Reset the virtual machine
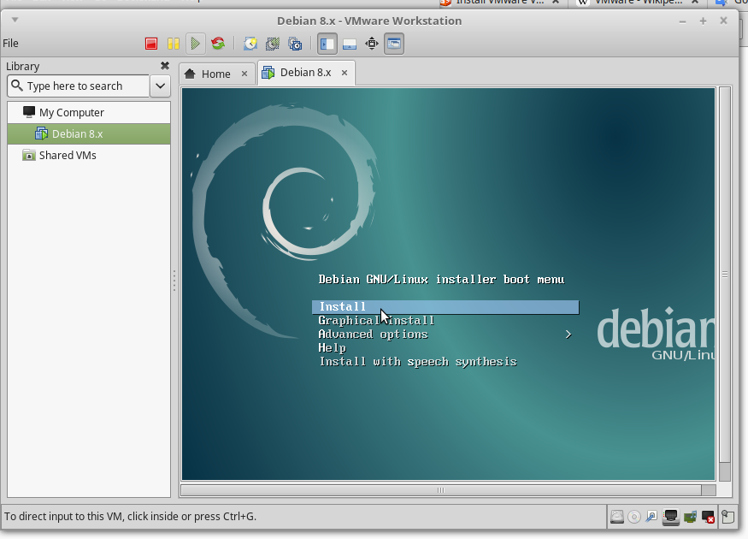748x539 pixels. point(220,43)
